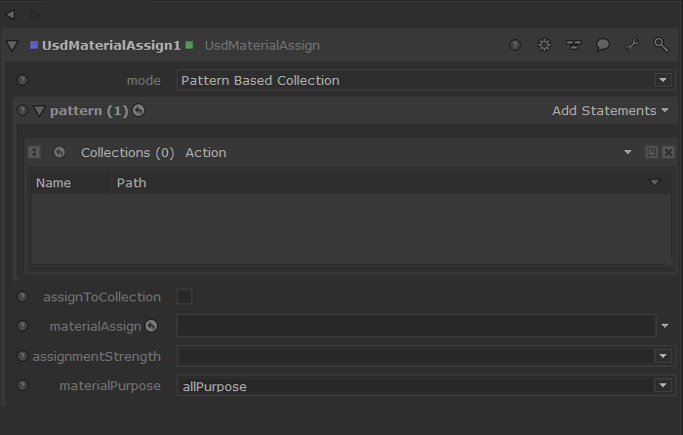
Task: Click the magnifier search icon in node header
Action: point(661,45)
